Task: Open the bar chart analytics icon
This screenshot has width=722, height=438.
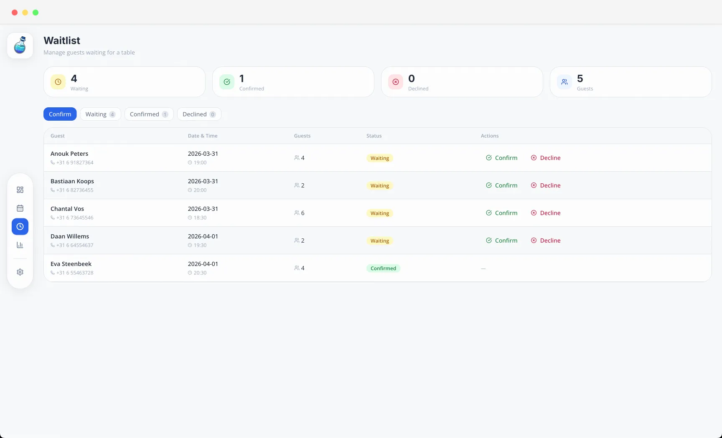Action: [20, 245]
